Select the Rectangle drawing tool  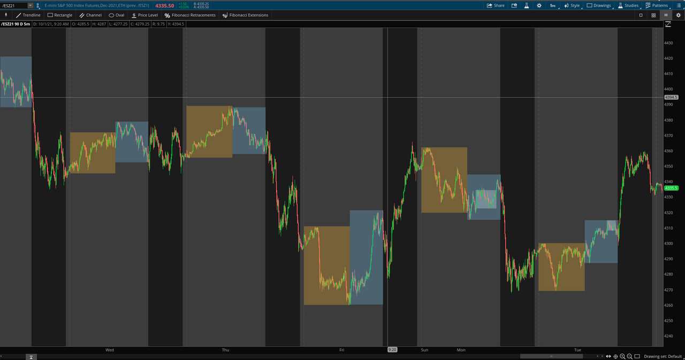point(59,15)
